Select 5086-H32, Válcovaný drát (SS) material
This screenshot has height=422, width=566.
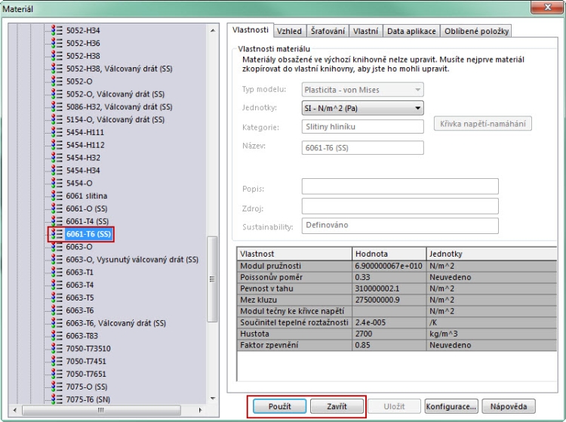point(119,107)
